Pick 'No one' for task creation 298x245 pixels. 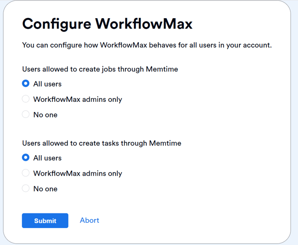point(26,189)
